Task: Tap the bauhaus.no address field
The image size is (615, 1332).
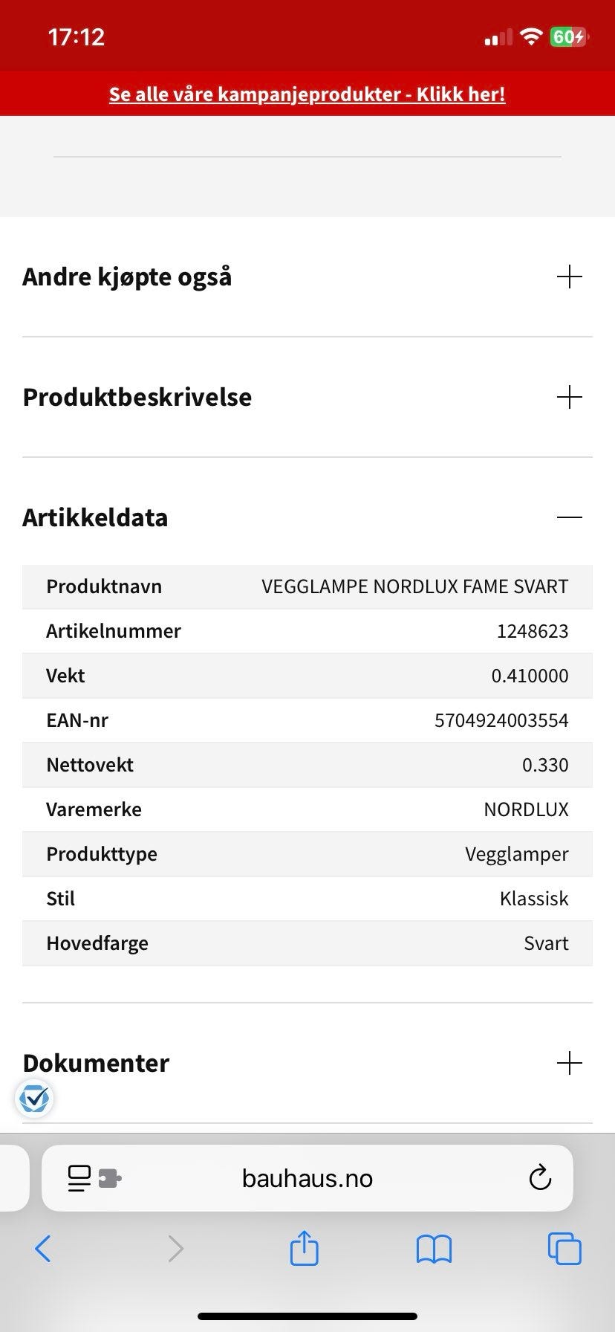Action: tap(307, 1178)
